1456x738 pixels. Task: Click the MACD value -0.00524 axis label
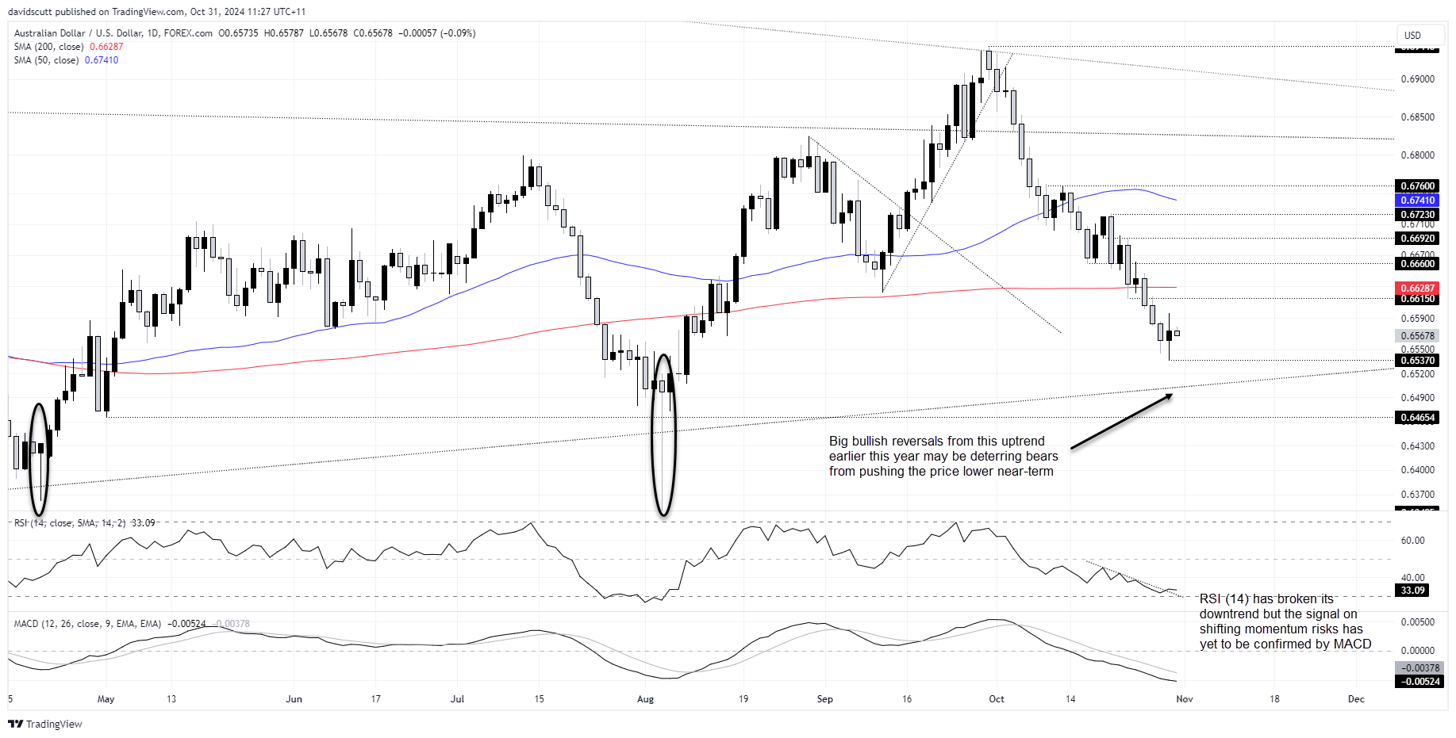[1420, 682]
